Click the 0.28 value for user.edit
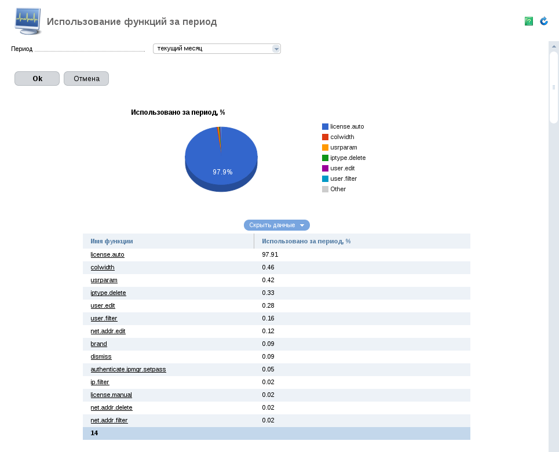559x452 pixels. pos(268,306)
